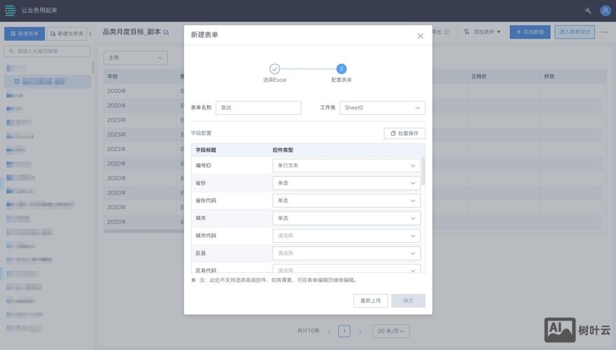Open control type dropdown for 区县
Screen dimensions: 616x350
point(346,253)
